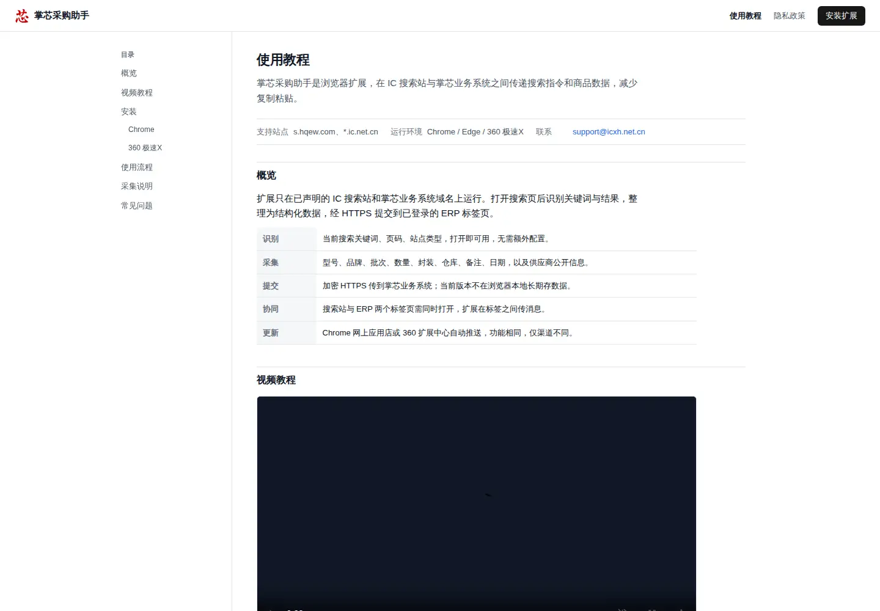The width and height of the screenshot is (880, 611).
Task: Click the 运行环境 label
Action: (406, 132)
